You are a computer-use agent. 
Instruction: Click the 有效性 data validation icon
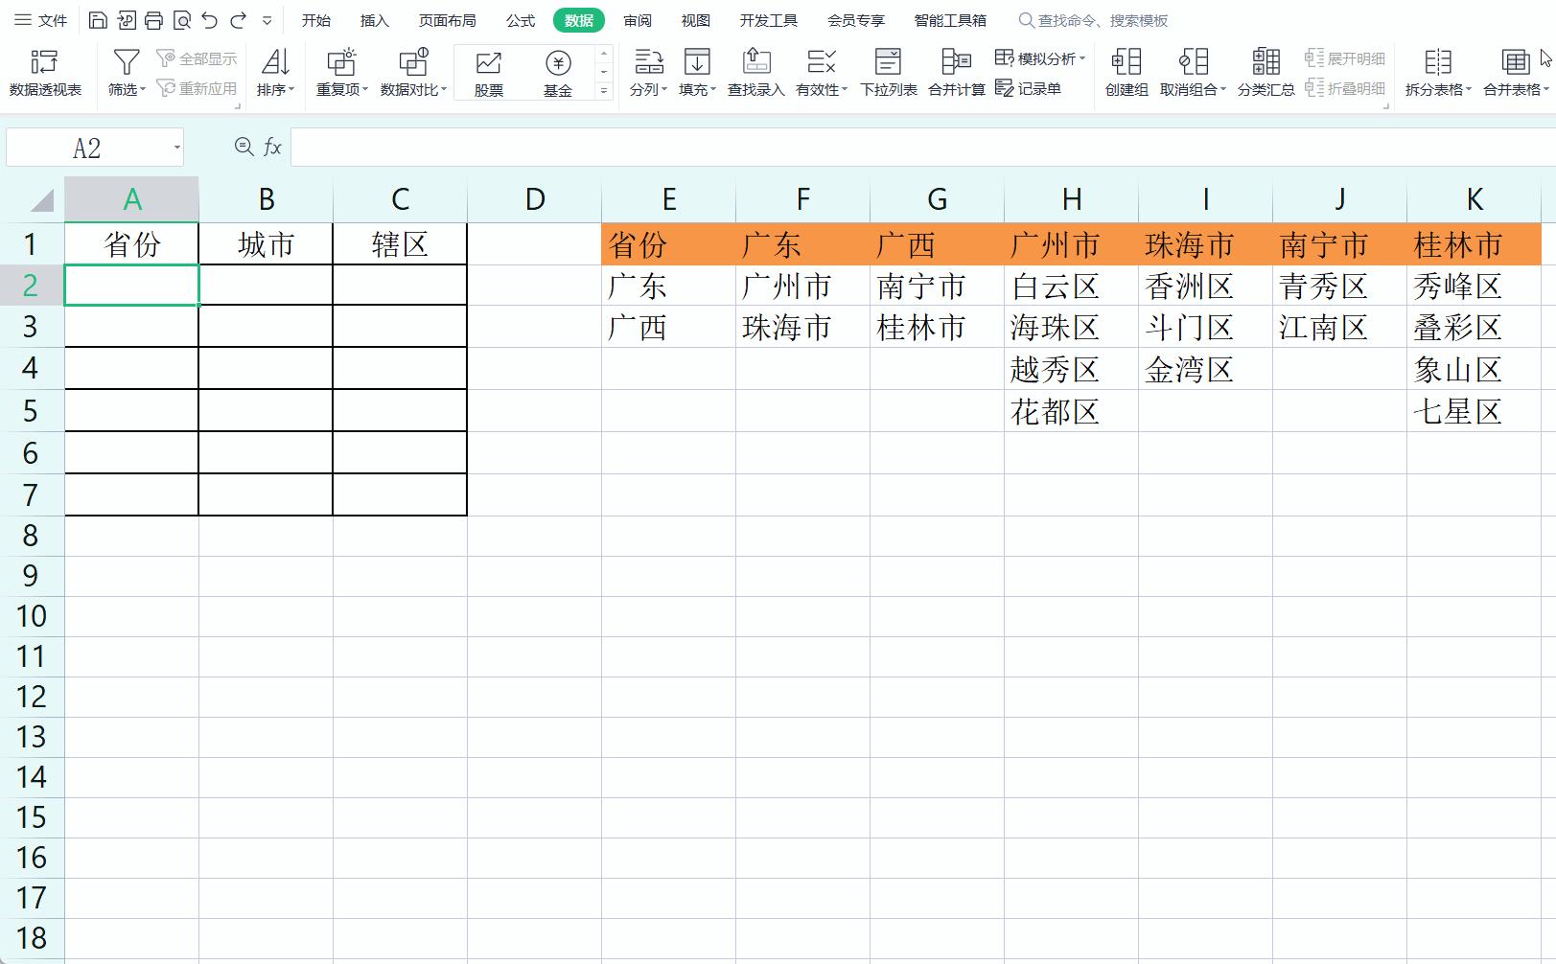tap(821, 62)
